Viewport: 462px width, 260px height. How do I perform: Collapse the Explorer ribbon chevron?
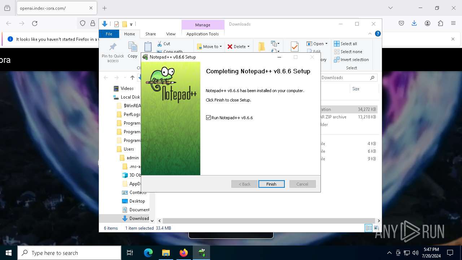coord(370,34)
